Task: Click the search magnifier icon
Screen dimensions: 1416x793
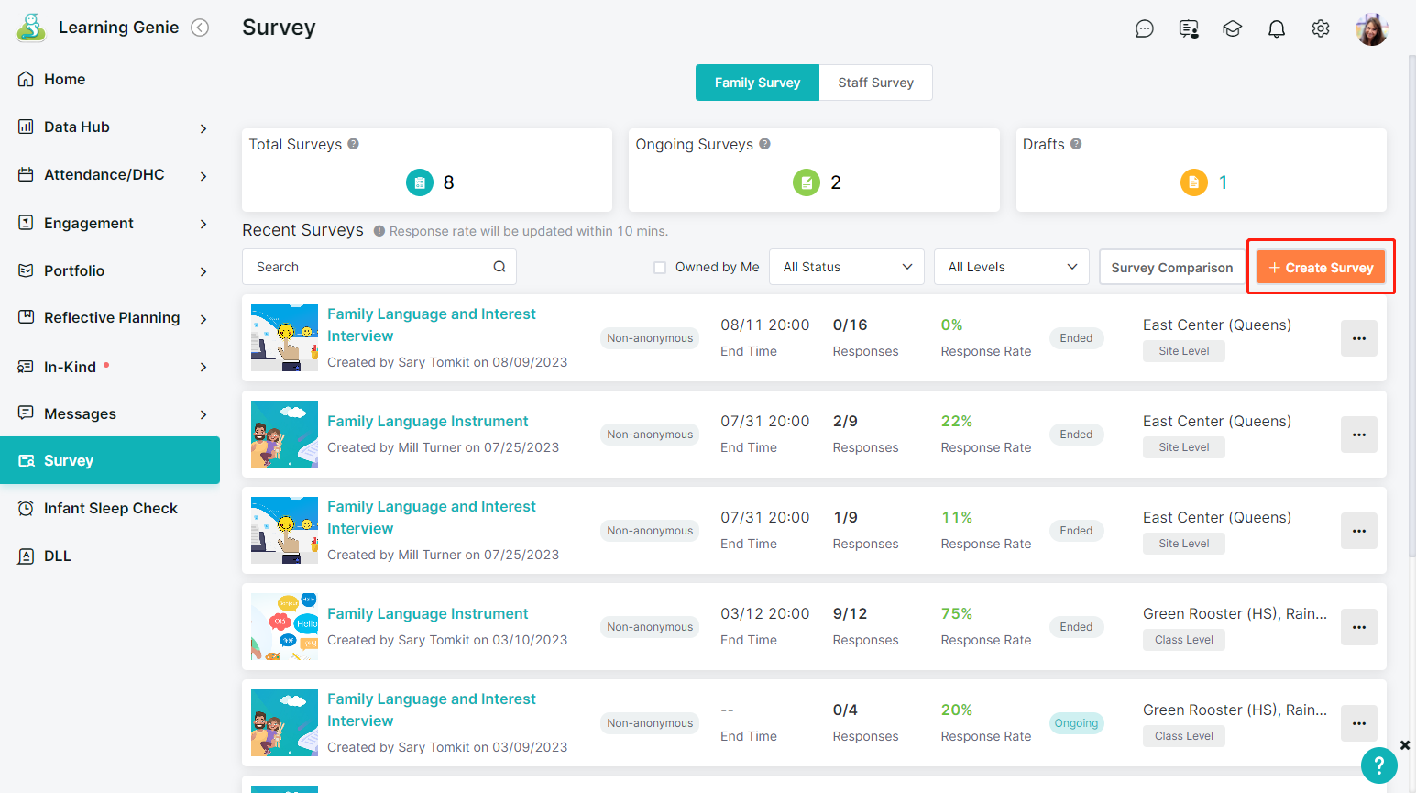Action: (499, 267)
